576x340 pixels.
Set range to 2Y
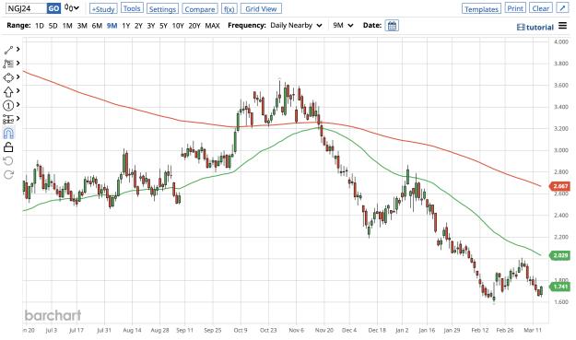(x=138, y=26)
